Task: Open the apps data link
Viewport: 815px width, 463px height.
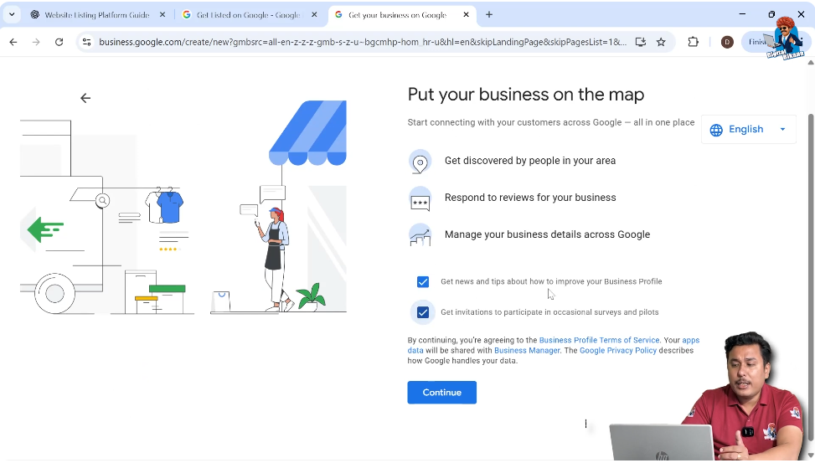Action: [x=691, y=341]
